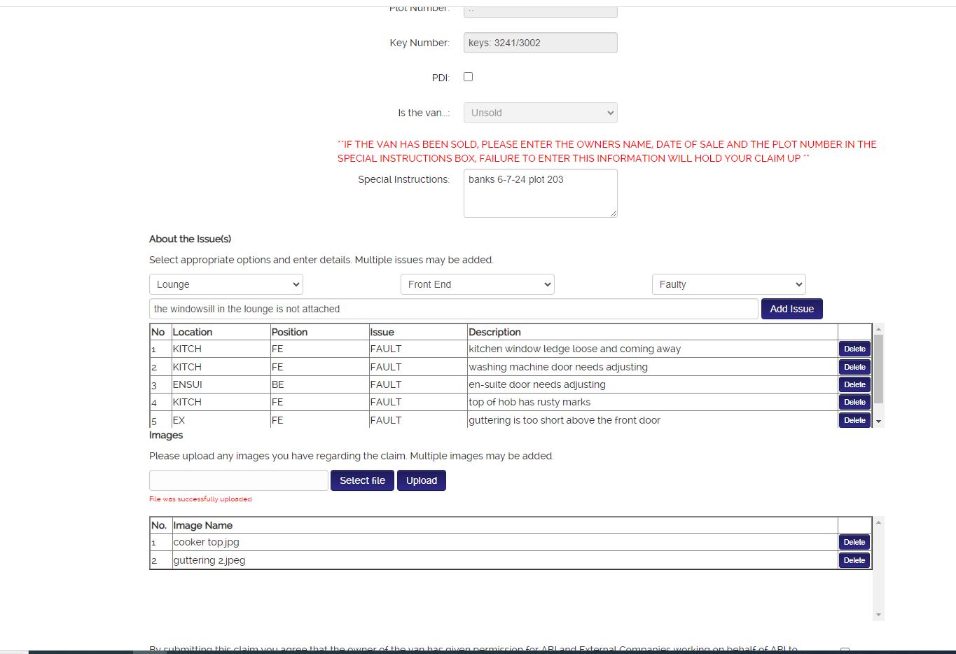This screenshot has height=654, width=956.
Task: Delete the washing machine door issue
Action: tap(854, 367)
